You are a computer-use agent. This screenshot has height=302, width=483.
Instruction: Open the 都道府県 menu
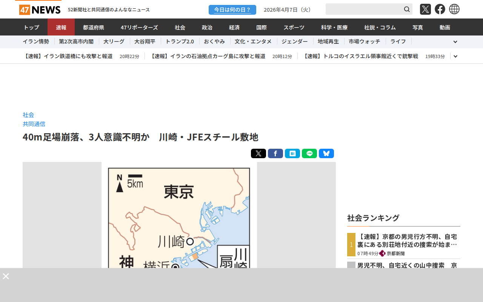pyautogui.click(x=94, y=27)
